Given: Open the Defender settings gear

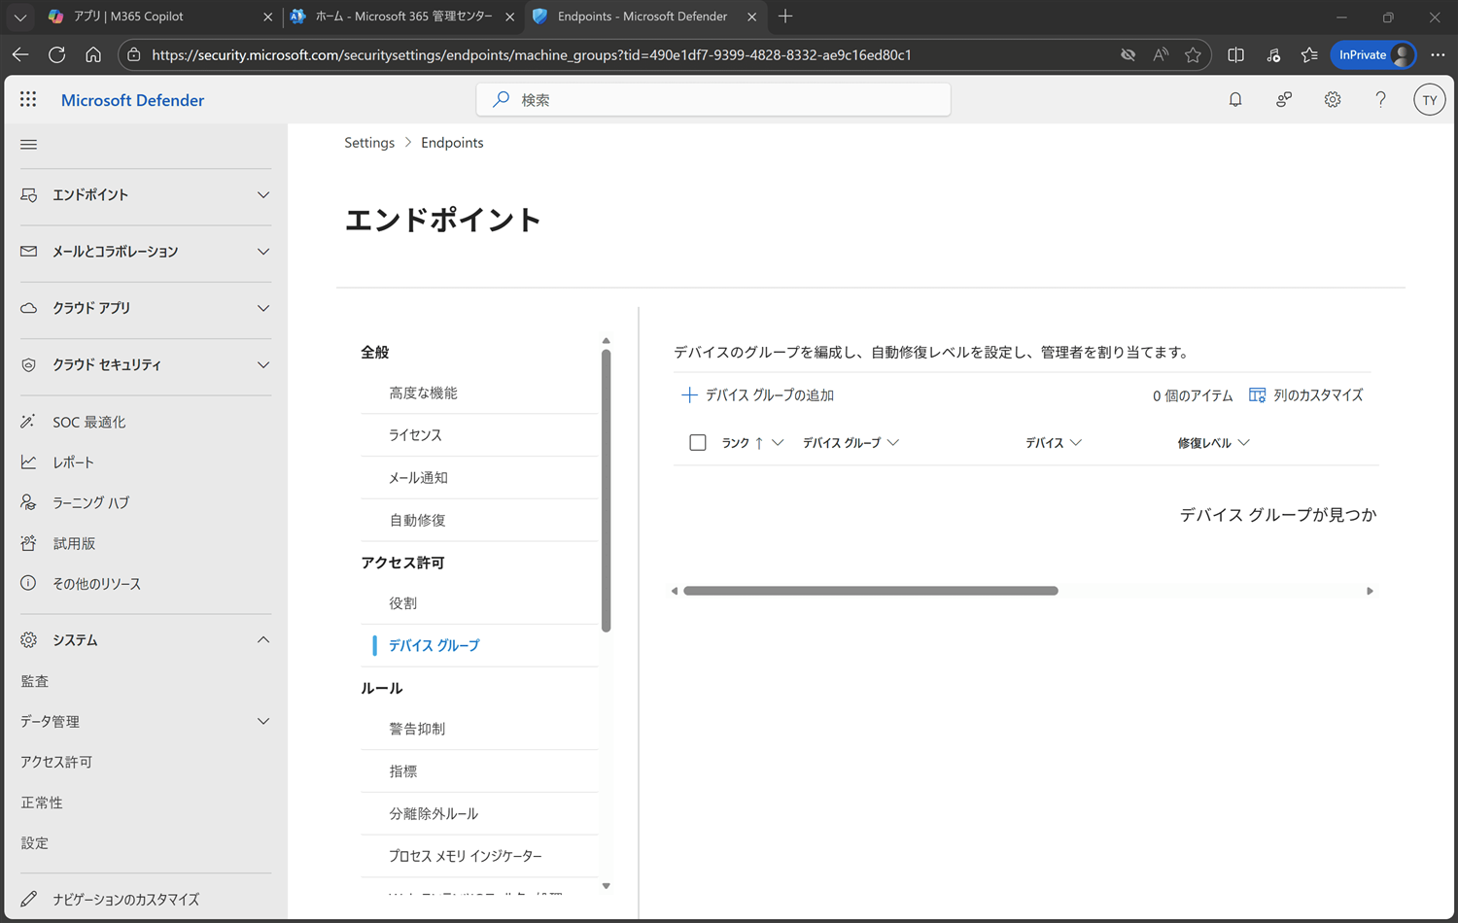Looking at the screenshot, I should click(1333, 99).
